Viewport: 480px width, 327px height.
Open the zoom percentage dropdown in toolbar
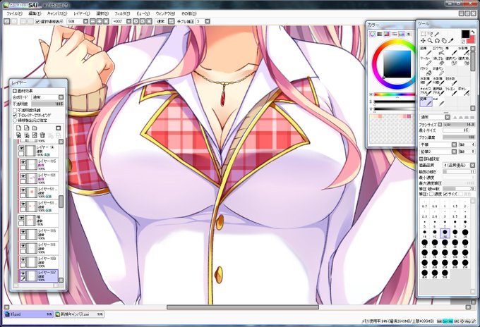pyautogui.click(x=85, y=21)
